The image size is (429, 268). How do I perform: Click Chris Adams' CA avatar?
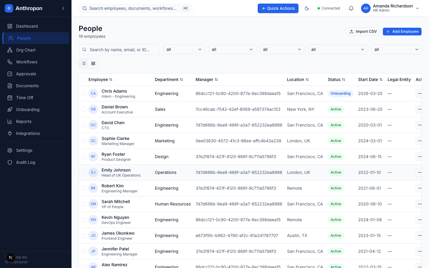pos(93,94)
